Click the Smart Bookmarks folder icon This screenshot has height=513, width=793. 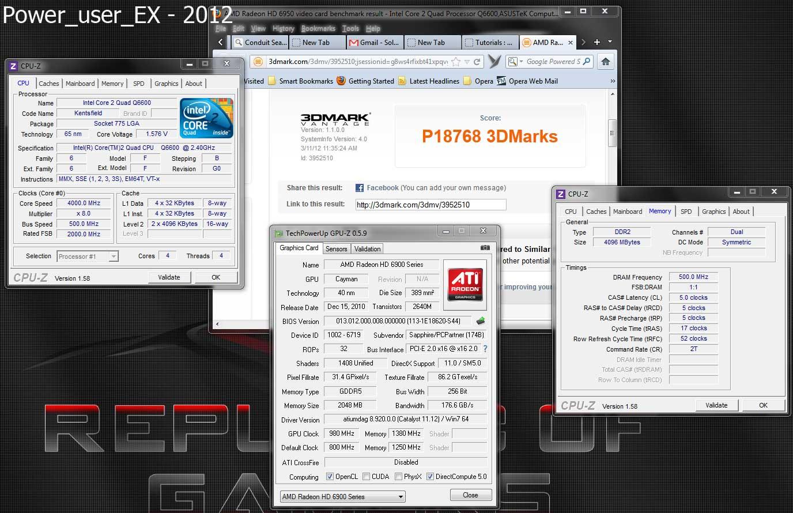click(272, 81)
